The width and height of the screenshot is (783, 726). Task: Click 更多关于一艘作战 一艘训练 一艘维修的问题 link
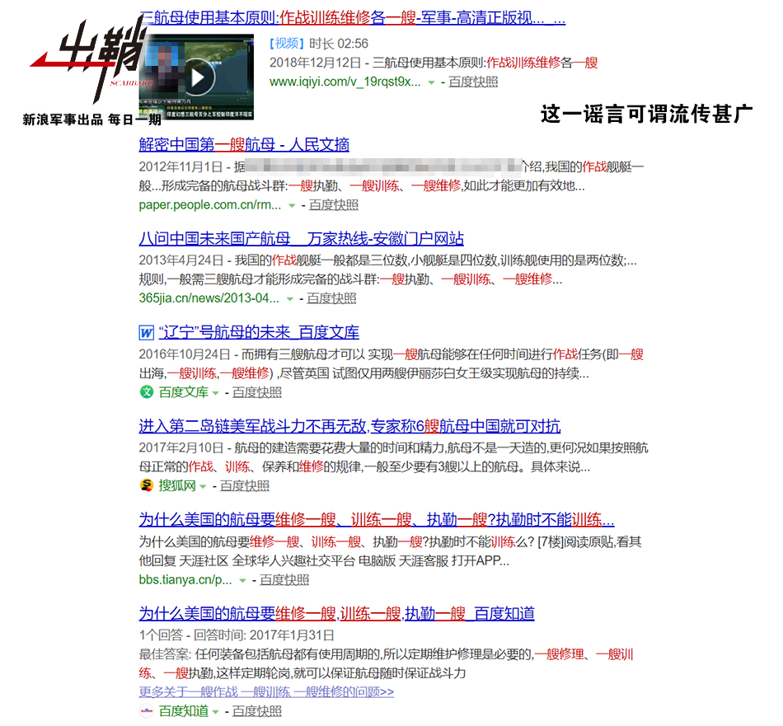click(266, 692)
